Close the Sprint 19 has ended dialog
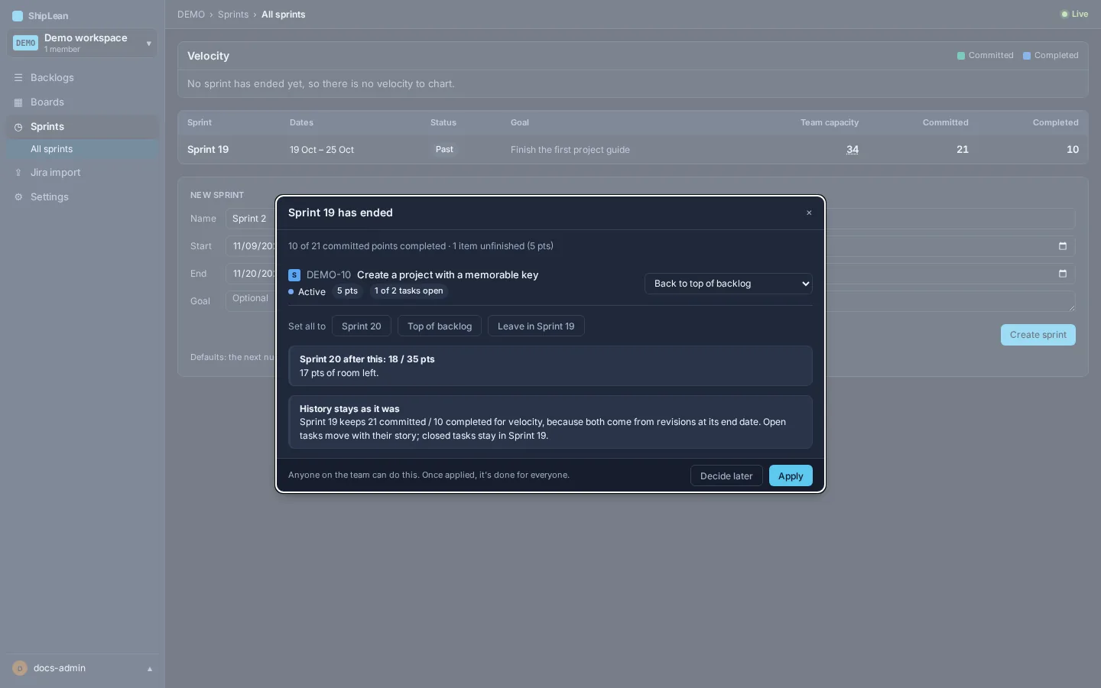 [809, 213]
